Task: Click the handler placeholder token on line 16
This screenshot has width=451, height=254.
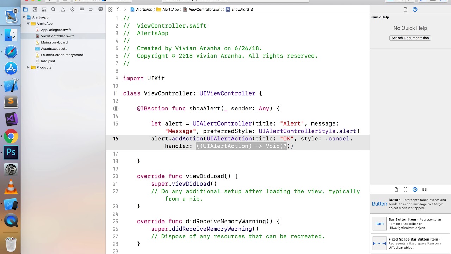Action: pos(242,146)
